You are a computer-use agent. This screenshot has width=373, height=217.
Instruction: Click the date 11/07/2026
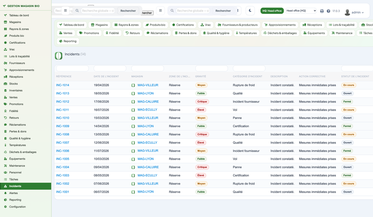[101, 151]
